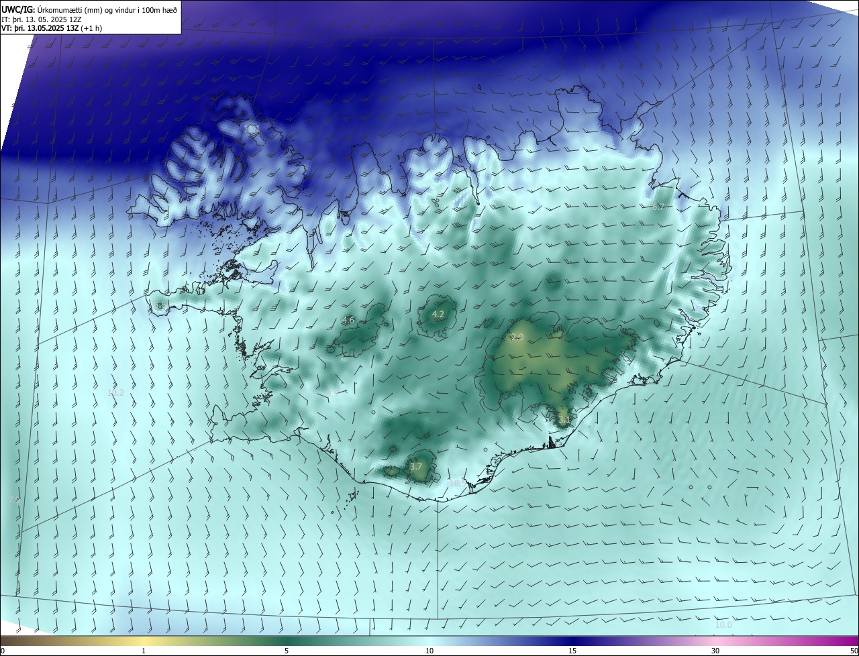This screenshot has height=656, width=859.
Task: Click the '1' tick on the colour bar
Action: click(144, 651)
